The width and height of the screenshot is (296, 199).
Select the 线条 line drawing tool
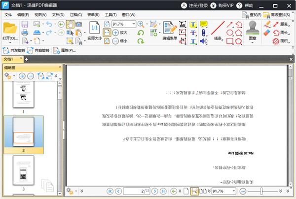pos(218,31)
